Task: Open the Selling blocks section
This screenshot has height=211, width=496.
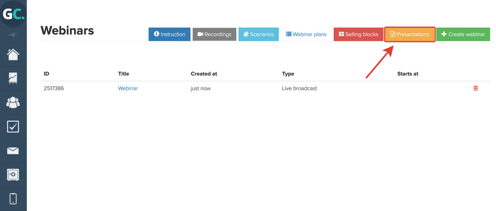Action: (358, 34)
